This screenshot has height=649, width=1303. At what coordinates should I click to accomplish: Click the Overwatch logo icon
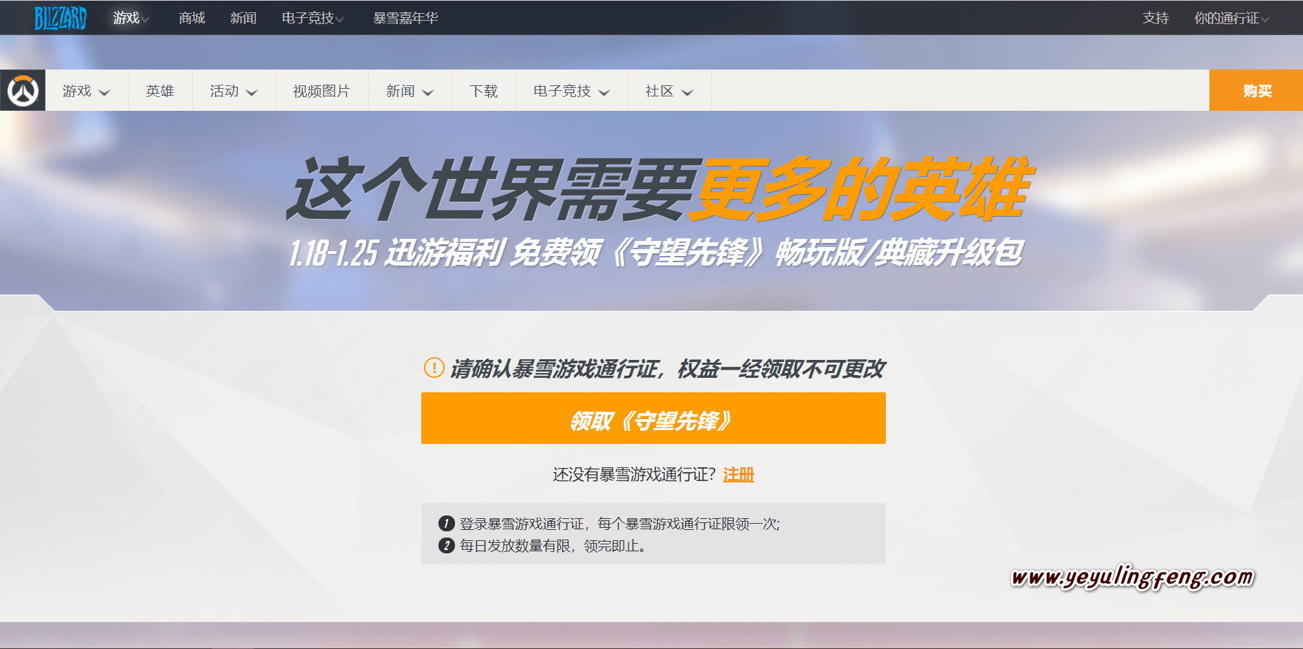pos(23,90)
